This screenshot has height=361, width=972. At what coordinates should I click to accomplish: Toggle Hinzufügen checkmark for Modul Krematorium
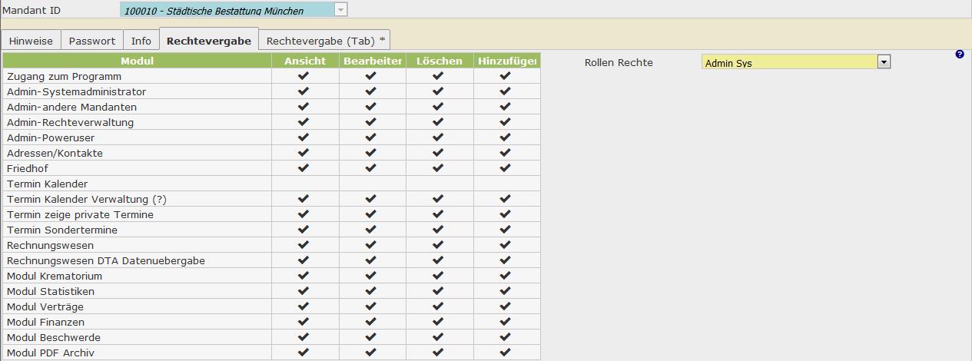[505, 276]
